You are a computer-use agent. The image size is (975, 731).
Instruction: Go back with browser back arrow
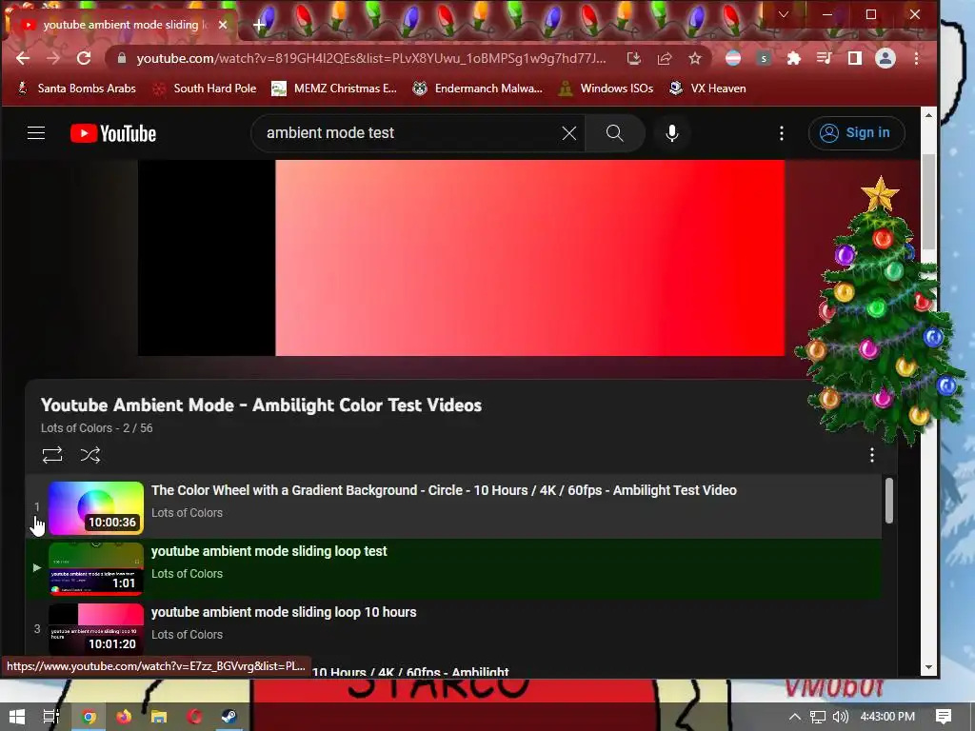[23, 58]
